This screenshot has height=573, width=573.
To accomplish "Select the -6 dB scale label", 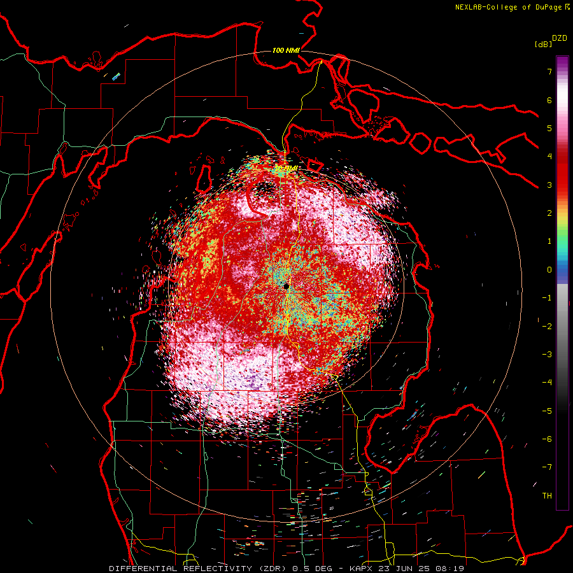I will tap(547, 439).
